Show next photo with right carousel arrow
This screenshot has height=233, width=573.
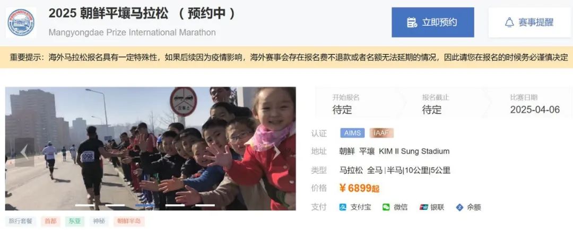276,152
